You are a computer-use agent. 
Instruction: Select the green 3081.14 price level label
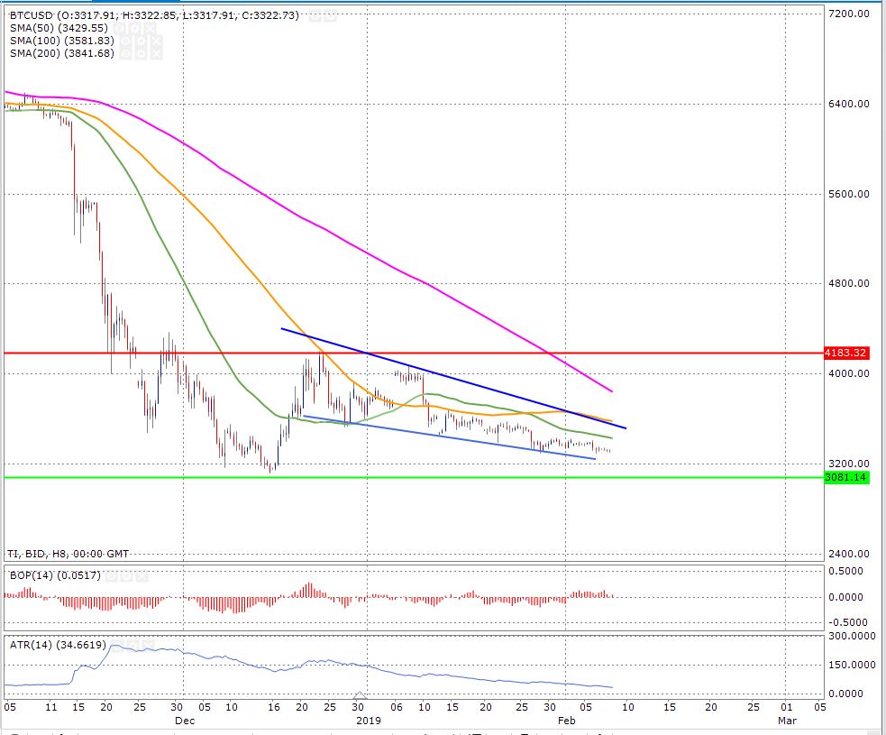click(845, 477)
